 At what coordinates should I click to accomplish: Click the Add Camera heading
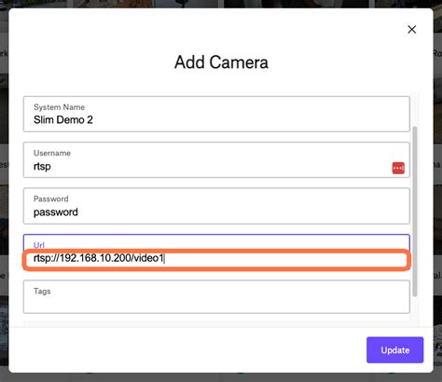pos(221,62)
